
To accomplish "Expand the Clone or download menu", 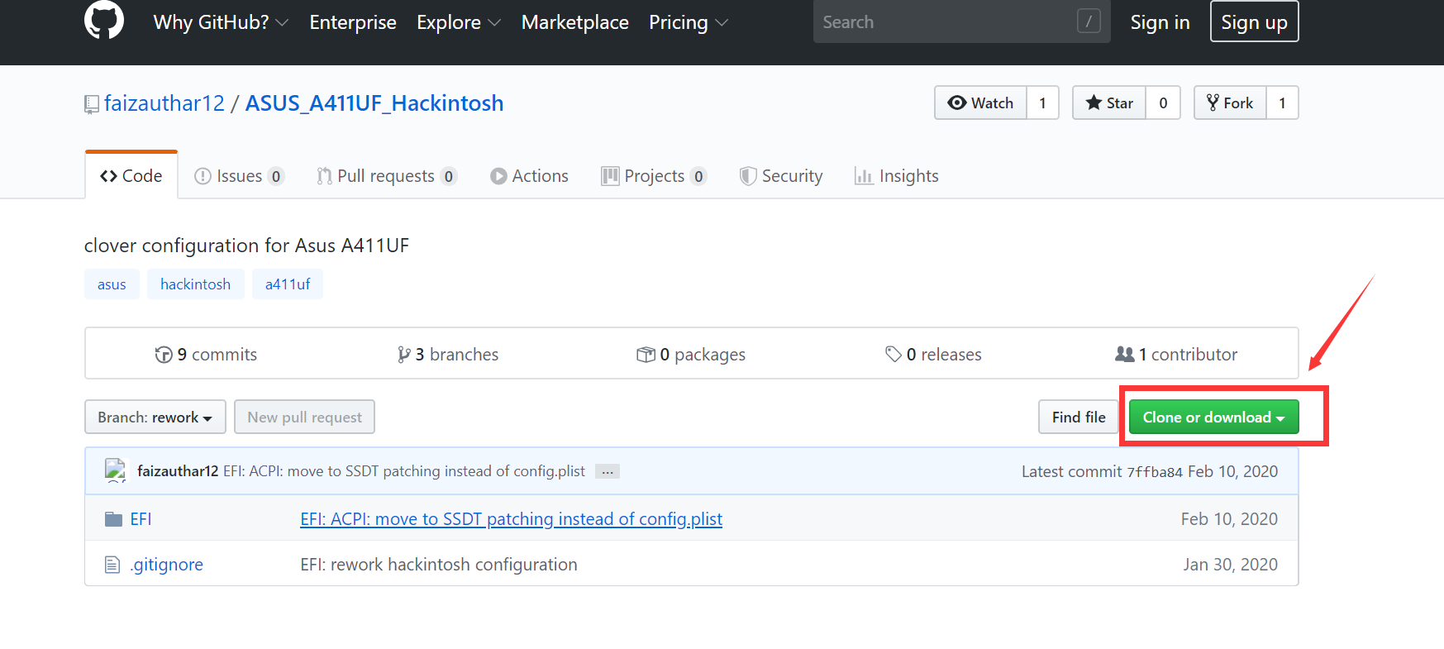I will coord(1213,418).
